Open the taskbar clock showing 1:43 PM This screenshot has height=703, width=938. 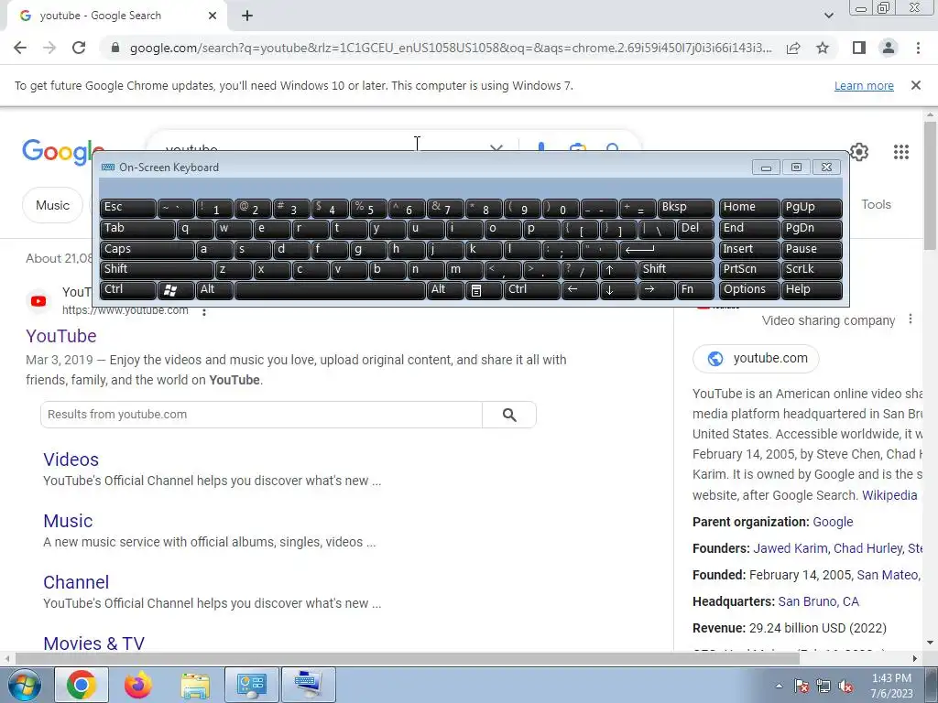click(891, 685)
